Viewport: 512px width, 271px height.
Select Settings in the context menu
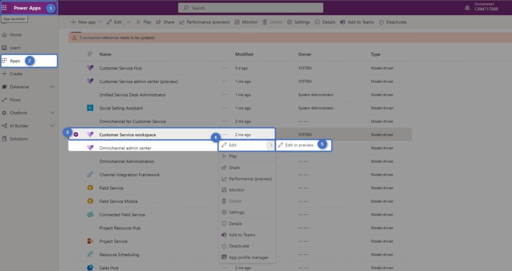tap(247, 212)
